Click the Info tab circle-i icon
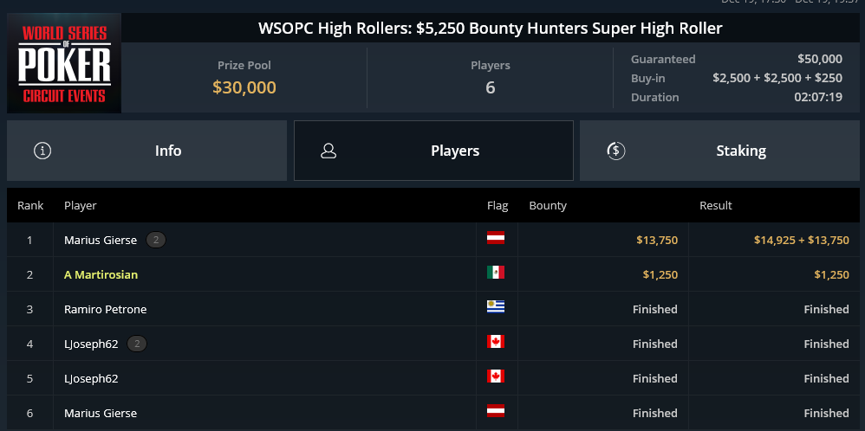Image resolution: width=865 pixels, height=431 pixels. pyautogui.click(x=42, y=151)
